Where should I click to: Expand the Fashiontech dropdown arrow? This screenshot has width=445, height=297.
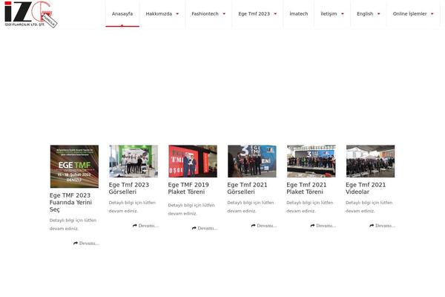(x=224, y=14)
